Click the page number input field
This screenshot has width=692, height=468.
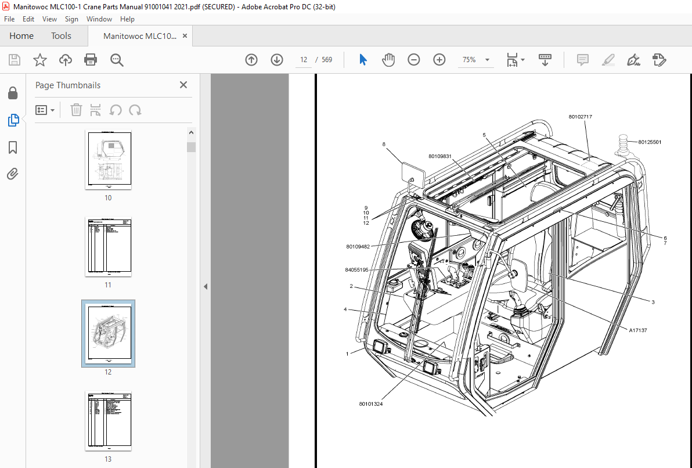click(x=304, y=60)
